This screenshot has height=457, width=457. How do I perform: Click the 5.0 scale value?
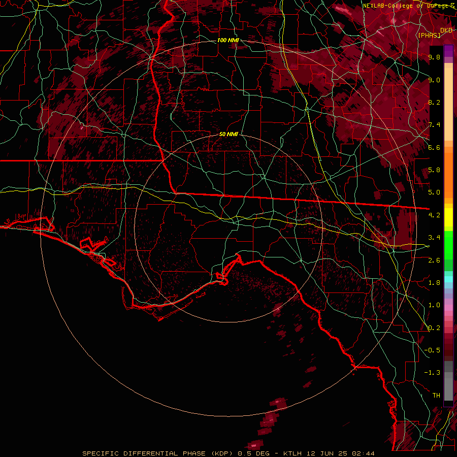tap(434, 192)
